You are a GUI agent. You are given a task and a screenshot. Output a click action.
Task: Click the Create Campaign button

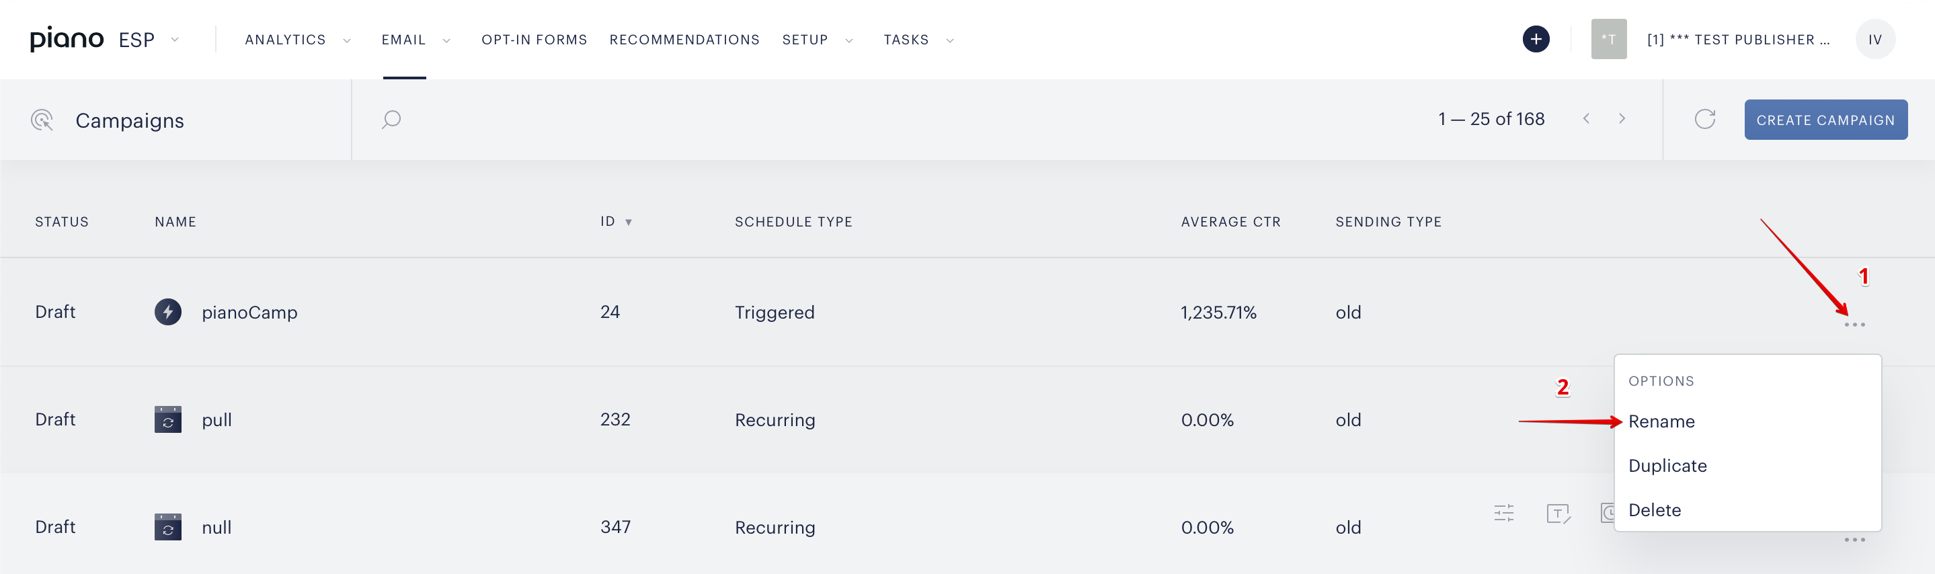(x=1825, y=120)
